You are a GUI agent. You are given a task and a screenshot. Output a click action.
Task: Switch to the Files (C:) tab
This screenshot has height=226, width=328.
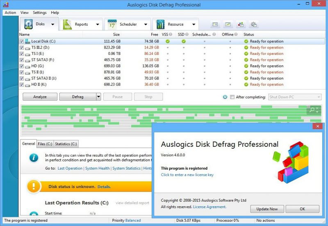click(x=45, y=144)
